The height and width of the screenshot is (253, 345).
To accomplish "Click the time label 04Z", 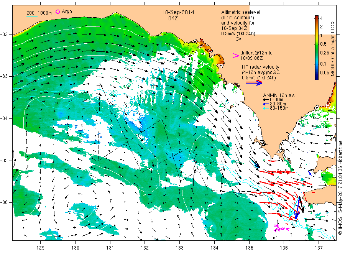I will [173, 18].
